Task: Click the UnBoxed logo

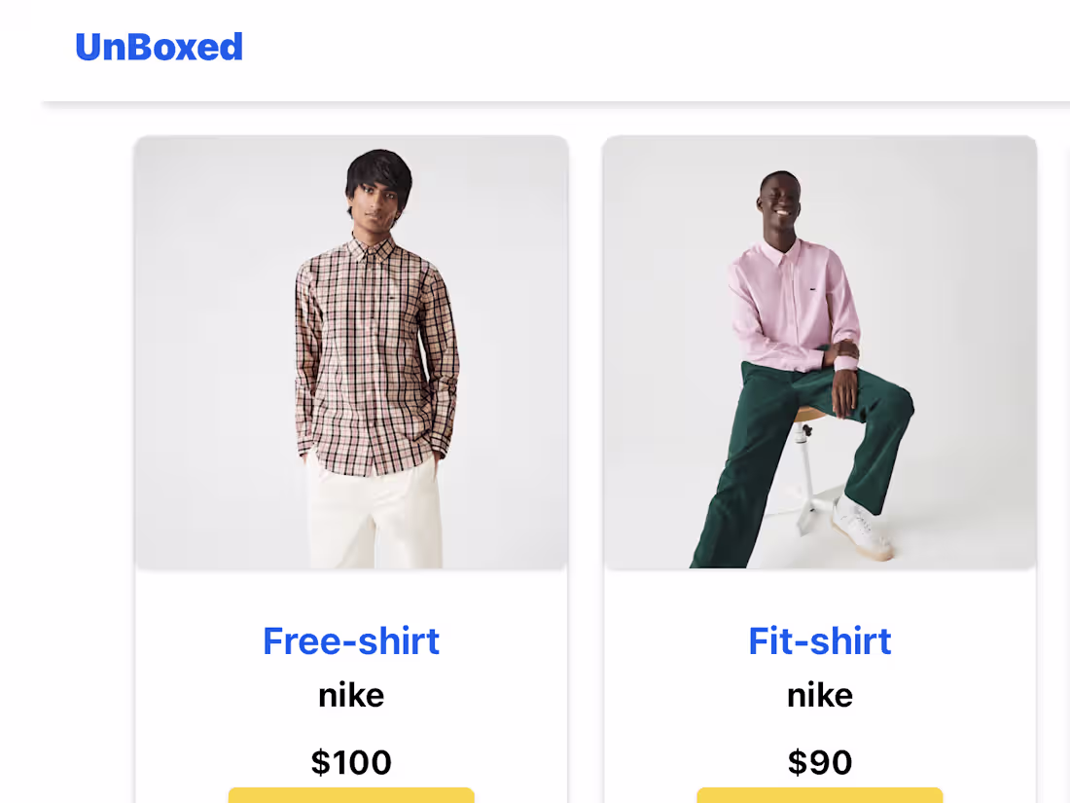Action: [x=159, y=46]
